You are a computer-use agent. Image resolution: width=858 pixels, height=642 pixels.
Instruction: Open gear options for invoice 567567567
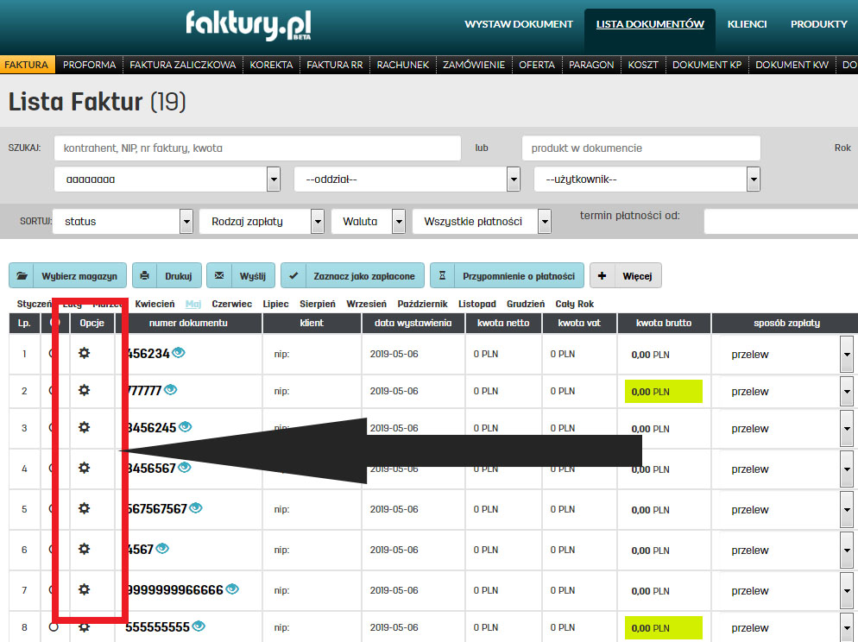pyautogui.click(x=84, y=508)
